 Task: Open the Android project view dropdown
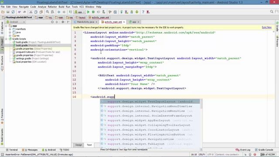pos(16,22)
